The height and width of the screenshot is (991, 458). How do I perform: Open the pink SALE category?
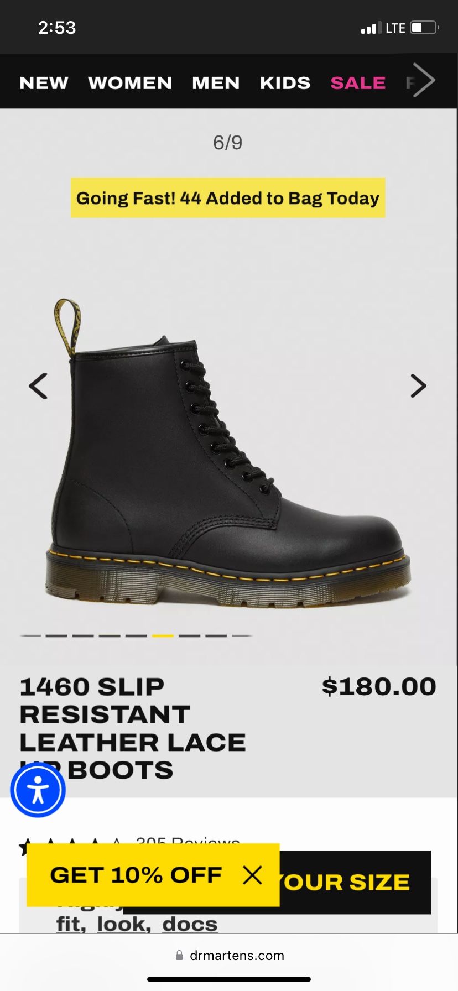click(x=358, y=83)
